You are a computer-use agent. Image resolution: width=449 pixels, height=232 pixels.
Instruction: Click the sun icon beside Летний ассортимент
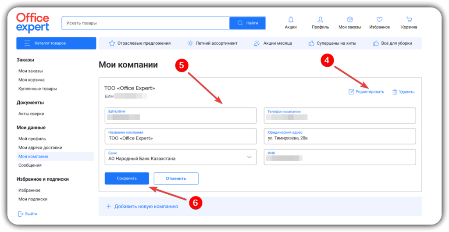point(190,43)
